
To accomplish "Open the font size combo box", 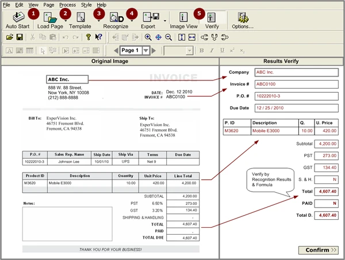I will (x=178, y=51).
